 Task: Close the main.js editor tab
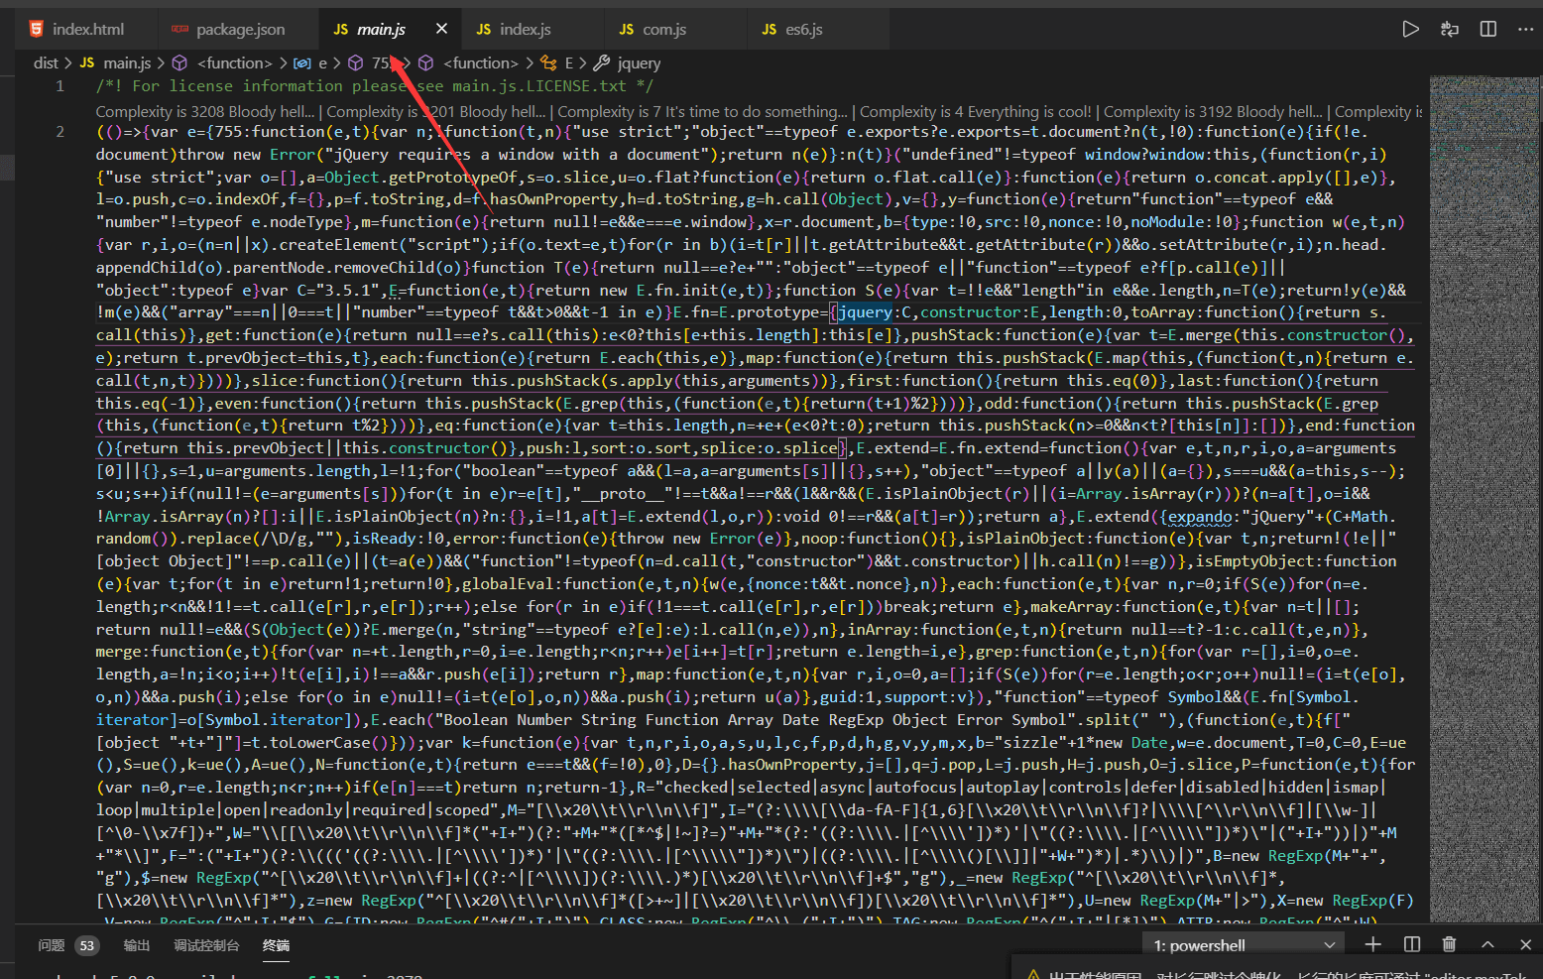point(442,29)
